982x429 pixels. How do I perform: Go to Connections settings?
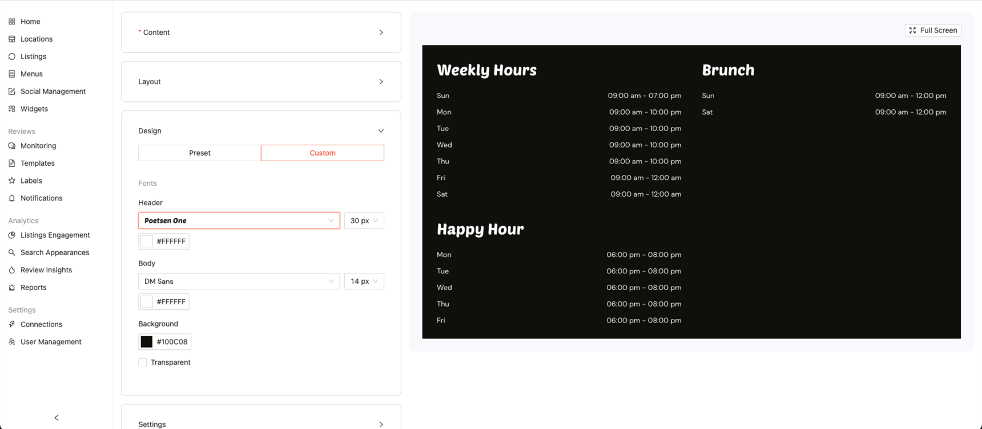tap(41, 324)
